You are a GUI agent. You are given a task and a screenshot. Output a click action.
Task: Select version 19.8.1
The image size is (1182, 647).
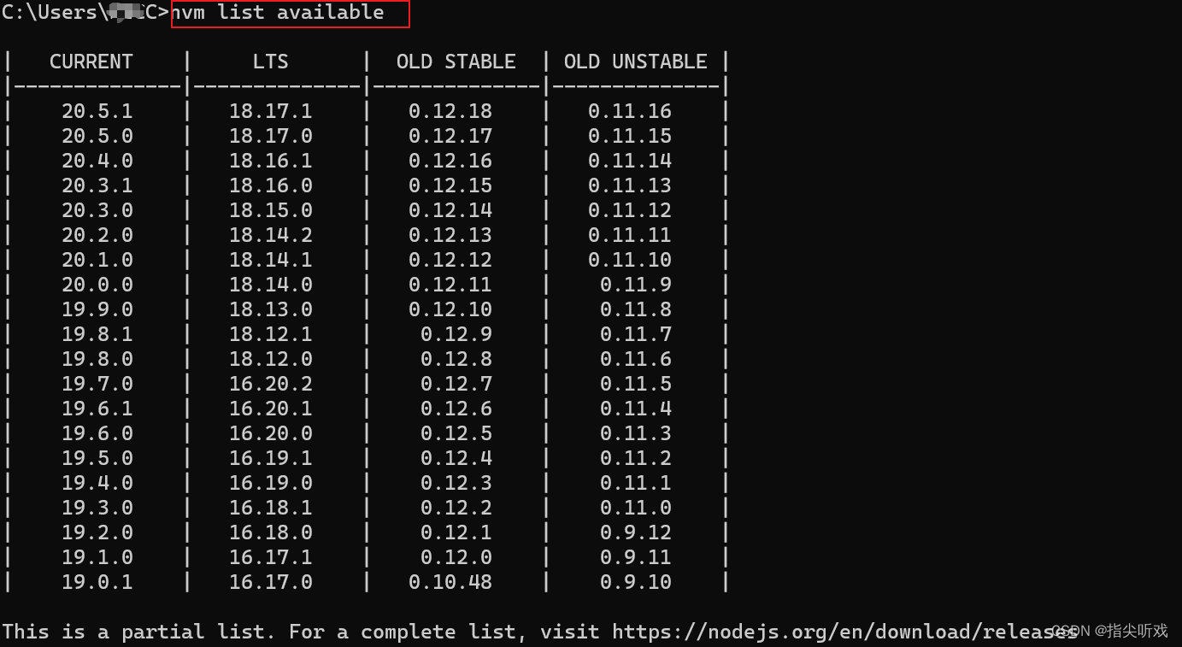(x=97, y=335)
